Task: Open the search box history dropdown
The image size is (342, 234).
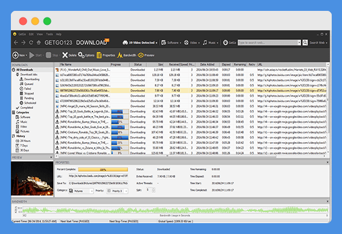Action: [x=299, y=42]
